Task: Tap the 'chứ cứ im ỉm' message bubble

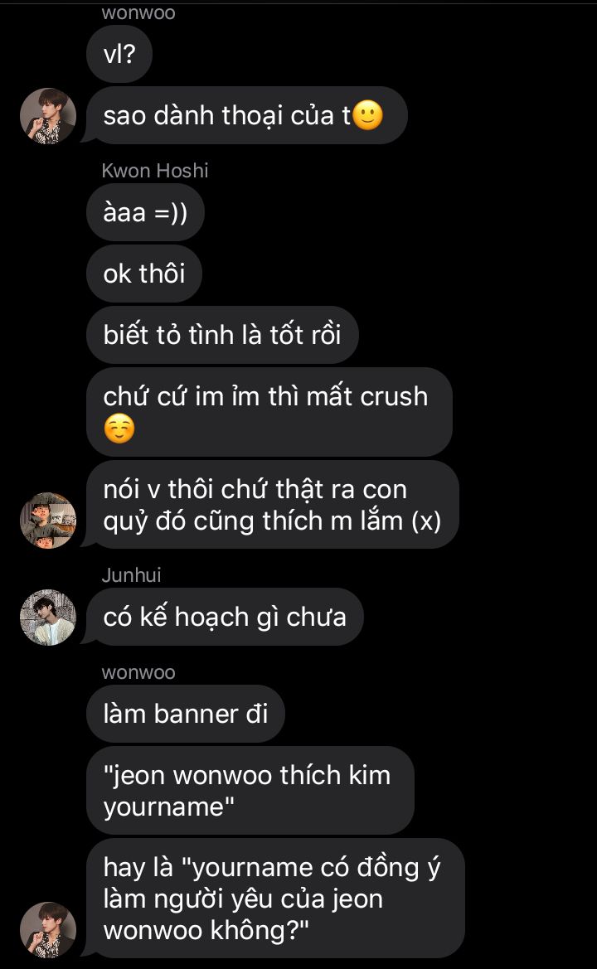Action: [269, 412]
